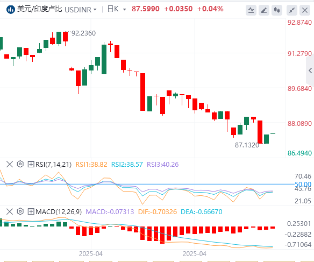Open the 日K timeframe dropdown
The height and width of the screenshot is (262, 314).
pyautogui.click(x=125, y=9)
